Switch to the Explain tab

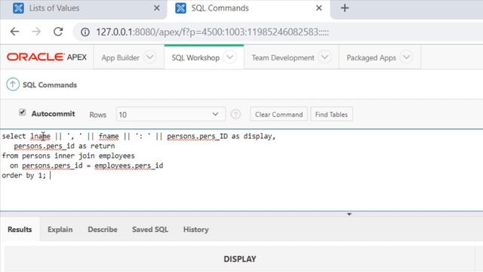60,230
